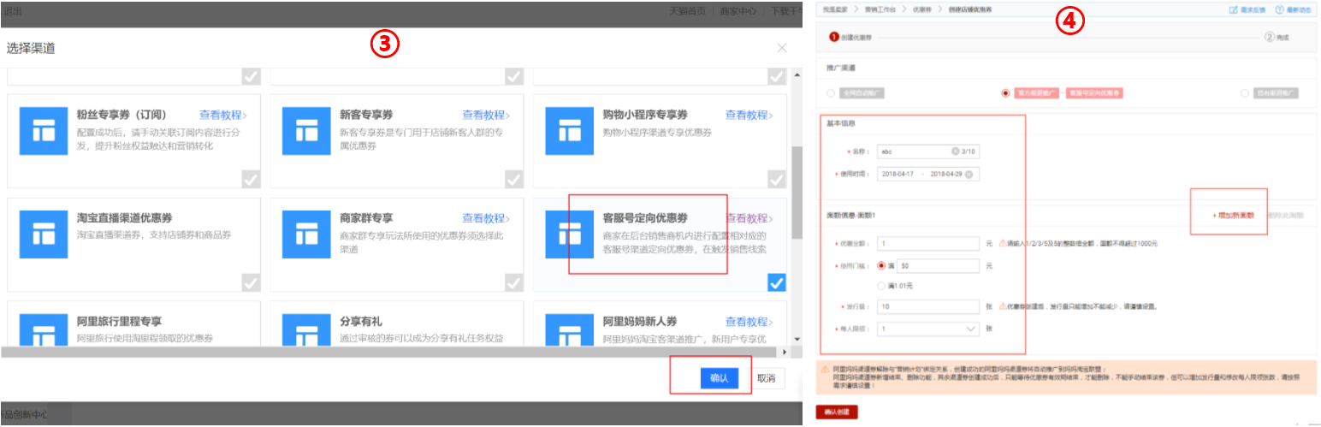
Task: Click the 购物小程序专享券 channel icon
Action: coord(567,129)
